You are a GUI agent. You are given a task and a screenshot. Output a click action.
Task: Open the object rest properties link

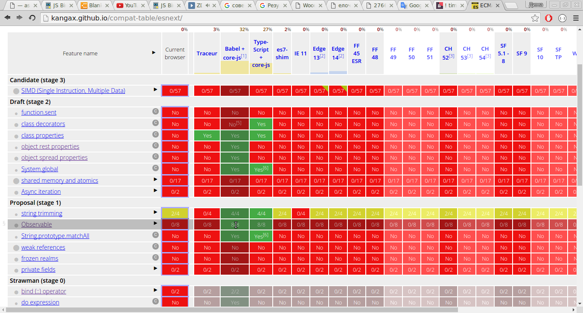[x=50, y=146]
